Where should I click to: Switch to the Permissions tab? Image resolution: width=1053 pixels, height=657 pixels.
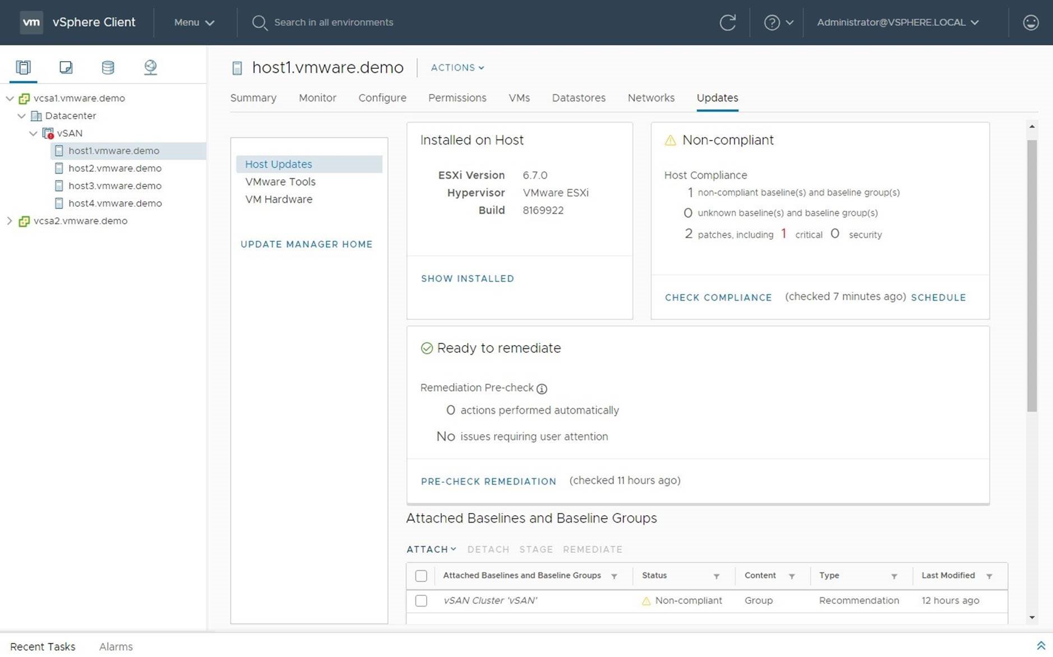[x=458, y=98]
